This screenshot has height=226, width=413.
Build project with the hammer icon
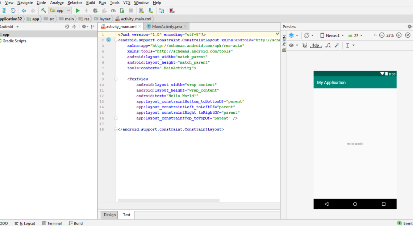point(43,11)
